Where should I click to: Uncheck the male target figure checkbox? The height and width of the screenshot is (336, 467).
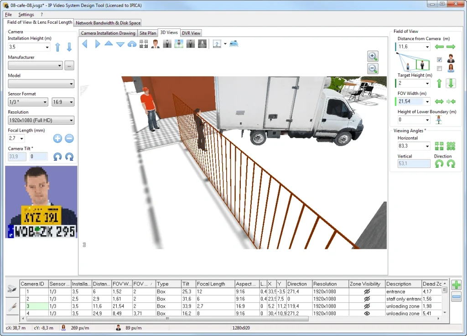(x=439, y=59)
